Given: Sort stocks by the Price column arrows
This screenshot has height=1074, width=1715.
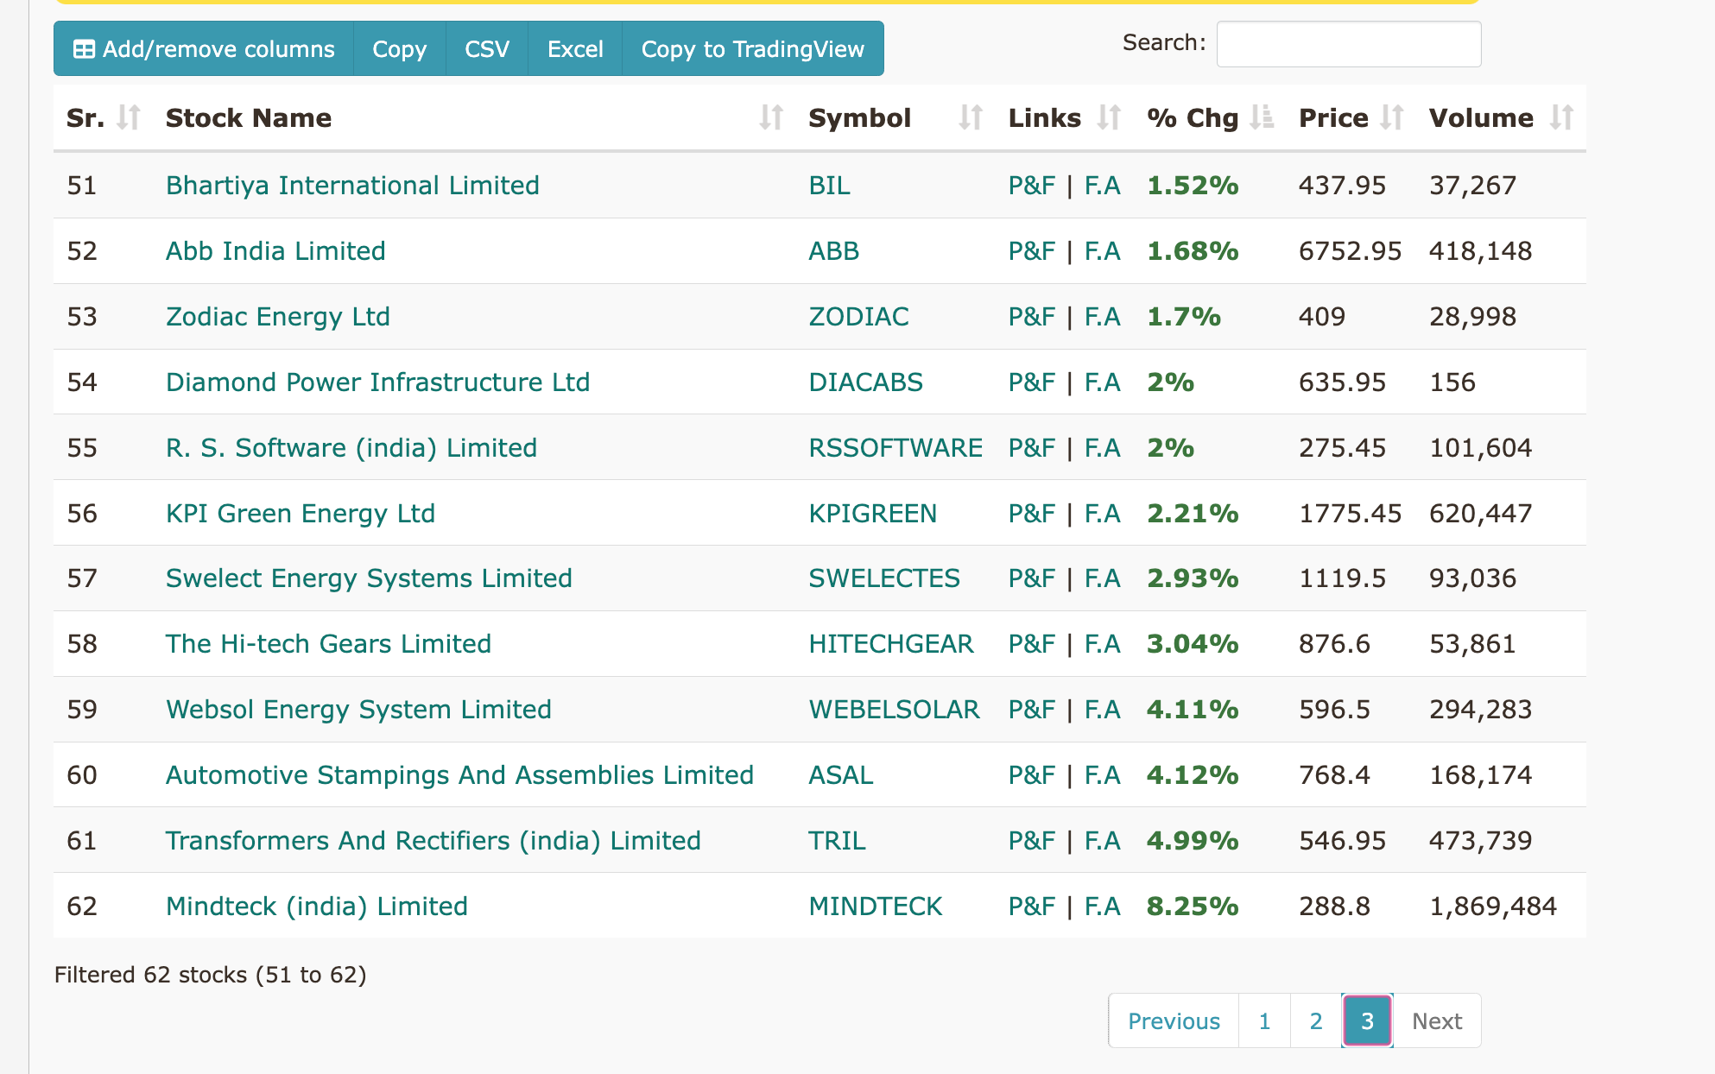Looking at the screenshot, I should [x=1394, y=117].
